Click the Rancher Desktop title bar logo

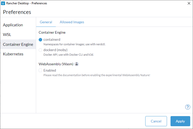point(3,3)
